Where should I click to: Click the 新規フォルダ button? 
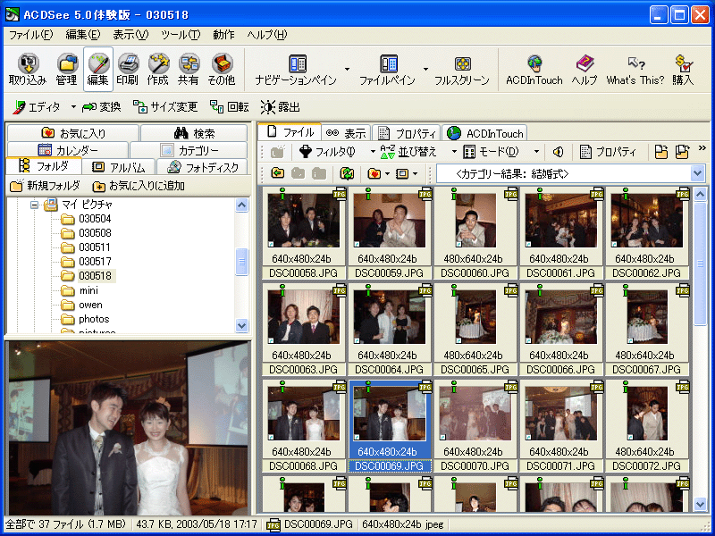45,186
